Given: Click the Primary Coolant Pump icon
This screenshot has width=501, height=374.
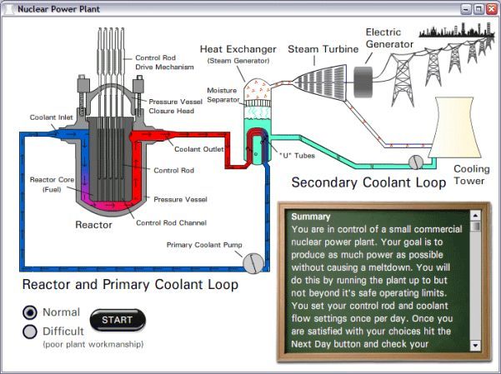Looking at the screenshot, I should click(x=253, y=263).
